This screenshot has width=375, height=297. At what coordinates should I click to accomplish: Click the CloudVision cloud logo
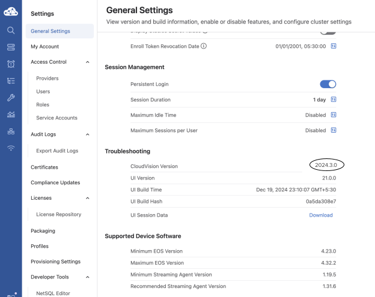click(11, 11)
